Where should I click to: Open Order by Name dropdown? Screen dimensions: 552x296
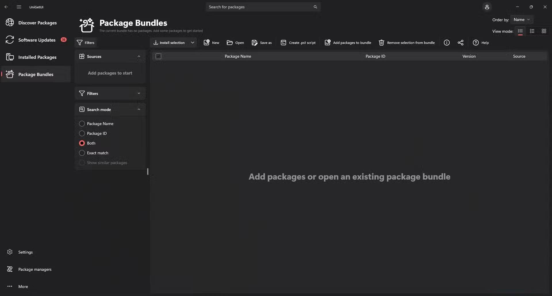click(x=522, y=20)
